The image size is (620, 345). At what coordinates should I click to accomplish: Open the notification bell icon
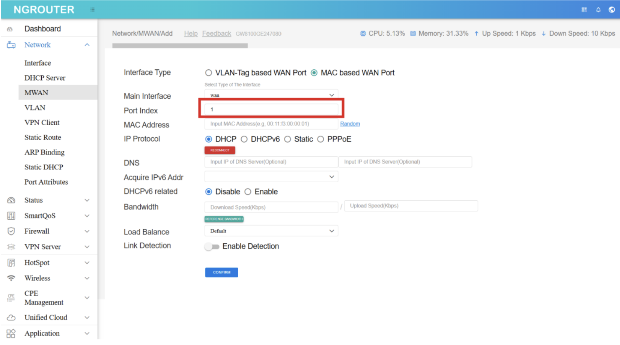[x=598, y=10]
